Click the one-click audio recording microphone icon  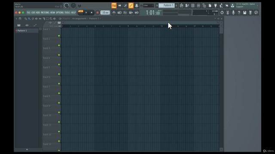click(233, 12)
